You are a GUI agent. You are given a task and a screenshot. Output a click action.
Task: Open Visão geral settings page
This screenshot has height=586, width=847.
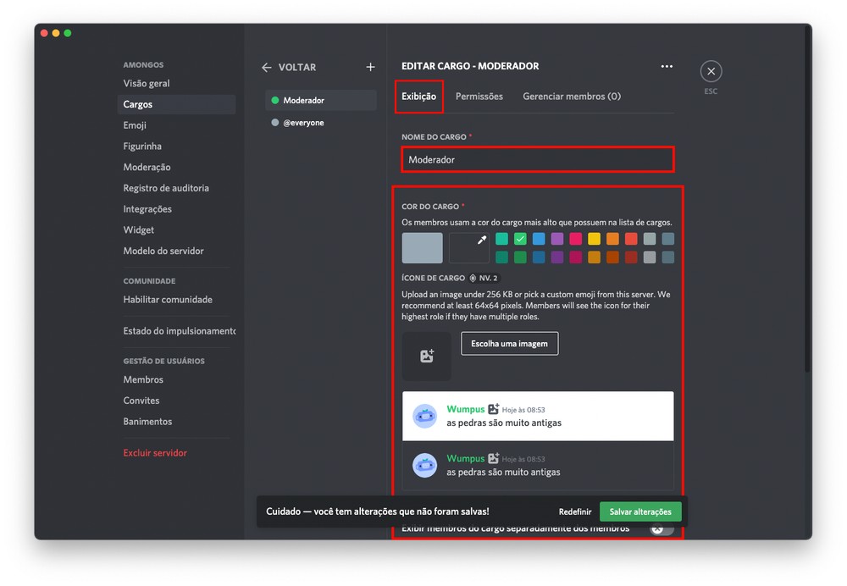tap(176, 83)
